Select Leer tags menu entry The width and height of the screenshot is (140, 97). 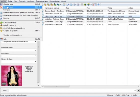(21, 10)
